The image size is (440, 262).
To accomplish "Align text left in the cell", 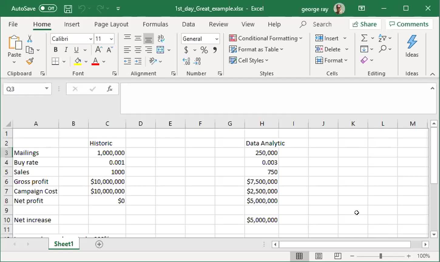I will coord(127,50).
